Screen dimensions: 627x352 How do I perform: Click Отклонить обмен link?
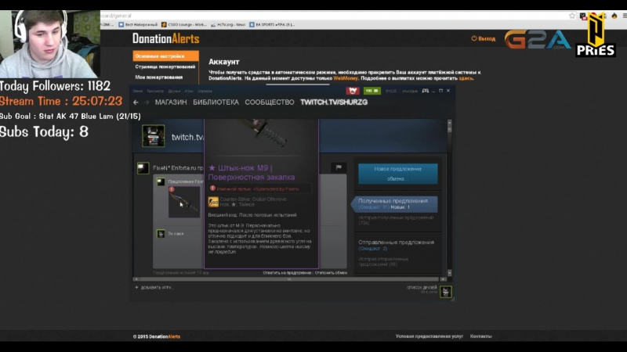[x=331, y=273]
